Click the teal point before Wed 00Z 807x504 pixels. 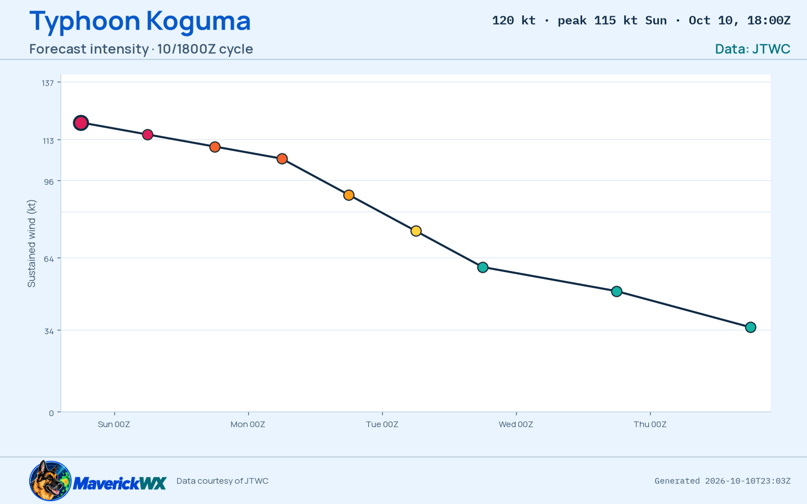pyautogui.click(x=483, y=267)
